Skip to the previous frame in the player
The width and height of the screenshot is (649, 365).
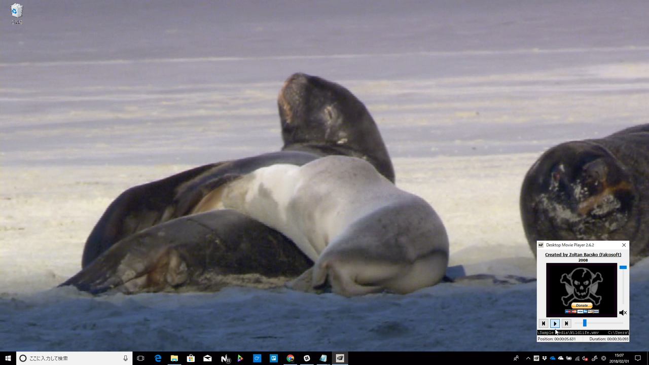point(543,323)
